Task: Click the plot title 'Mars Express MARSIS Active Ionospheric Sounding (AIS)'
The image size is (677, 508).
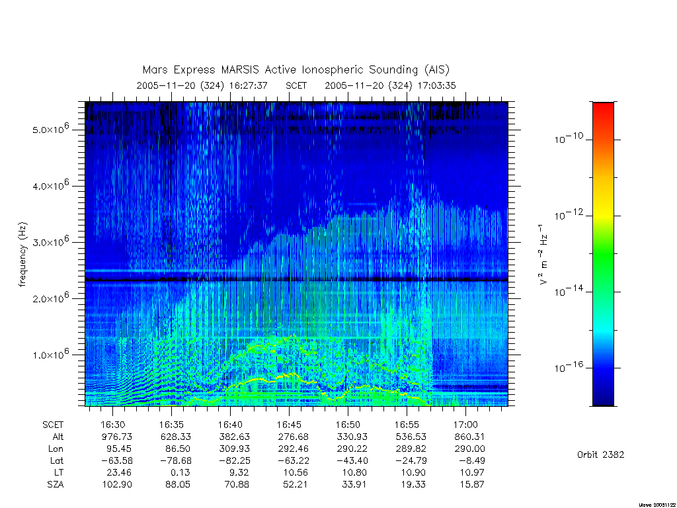Action: point(296,69)
